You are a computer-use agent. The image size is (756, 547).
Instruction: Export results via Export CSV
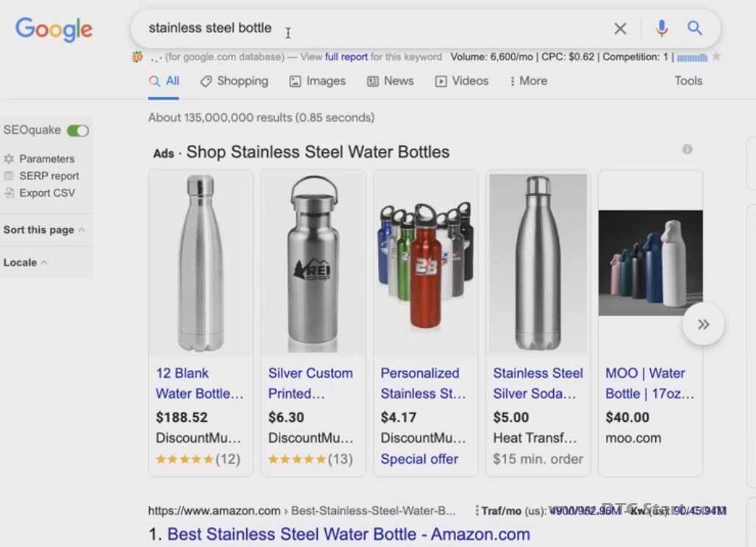[40, 193]
